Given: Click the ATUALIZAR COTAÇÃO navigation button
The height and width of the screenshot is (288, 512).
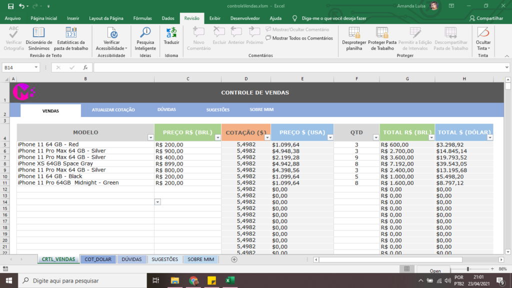Looking at the screenshot, I should (113, 109).
